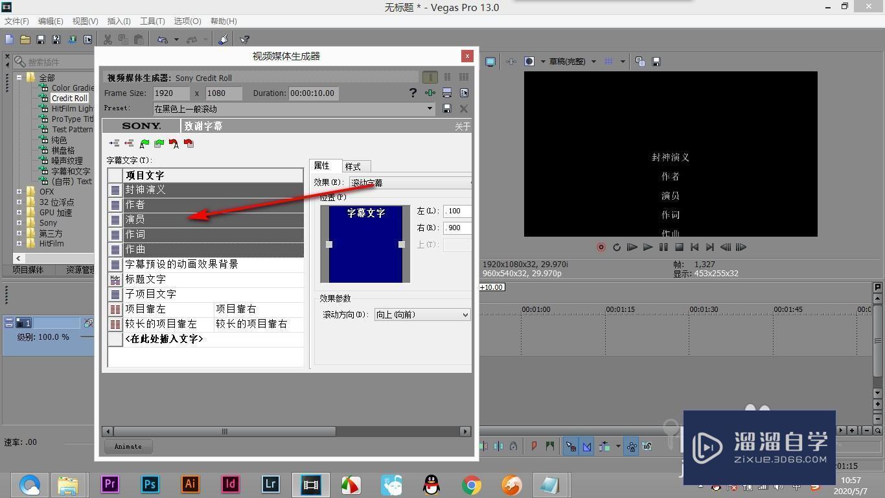Click the Delete Preset X icon

[x=464, y=108]
